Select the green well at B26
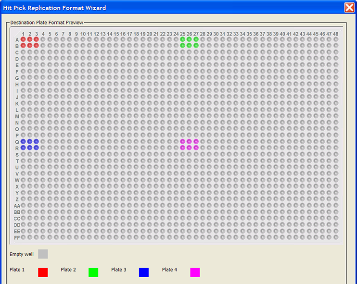 point(189,46)
